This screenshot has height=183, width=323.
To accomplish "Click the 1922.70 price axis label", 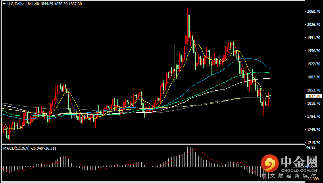I will tap(314, 64).
